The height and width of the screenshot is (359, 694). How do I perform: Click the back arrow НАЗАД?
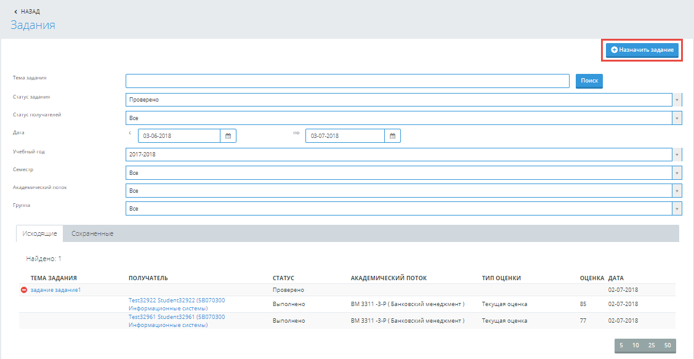coord(26,11)
